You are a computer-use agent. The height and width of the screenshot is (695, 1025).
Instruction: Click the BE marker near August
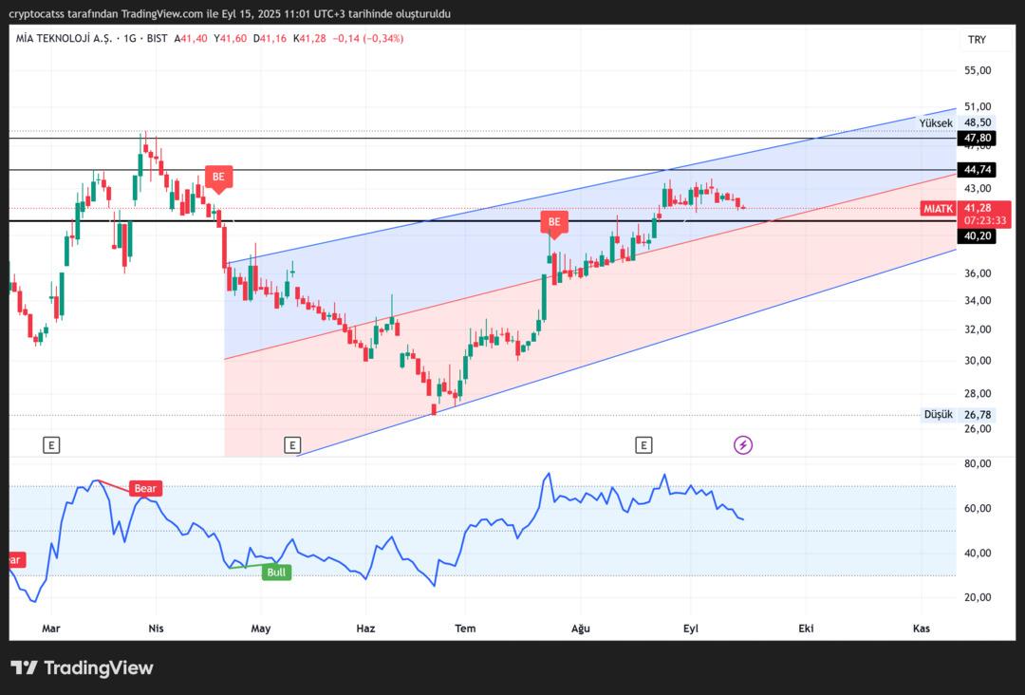pos(553,222)
